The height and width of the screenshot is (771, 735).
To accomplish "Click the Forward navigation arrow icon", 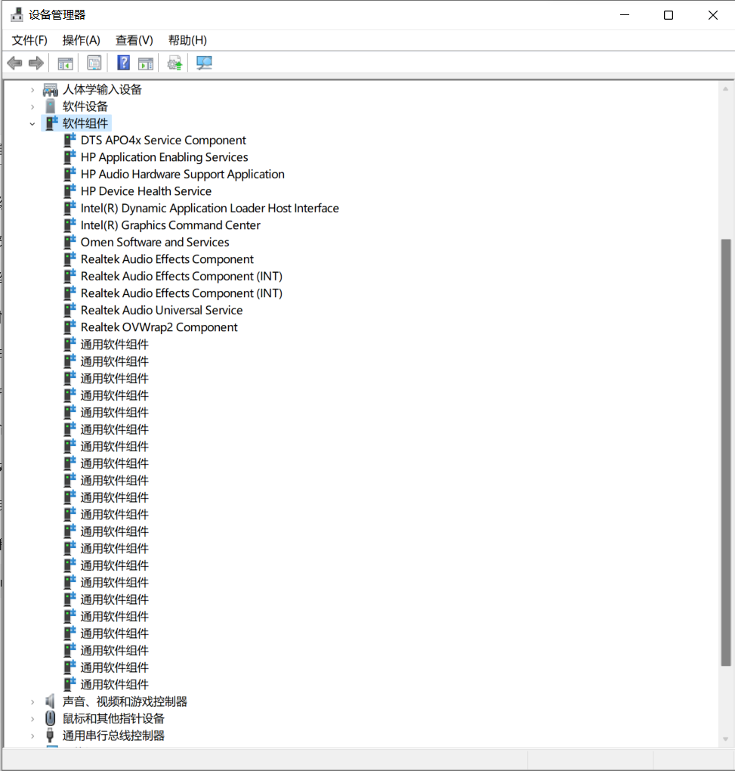I will 36,63.
